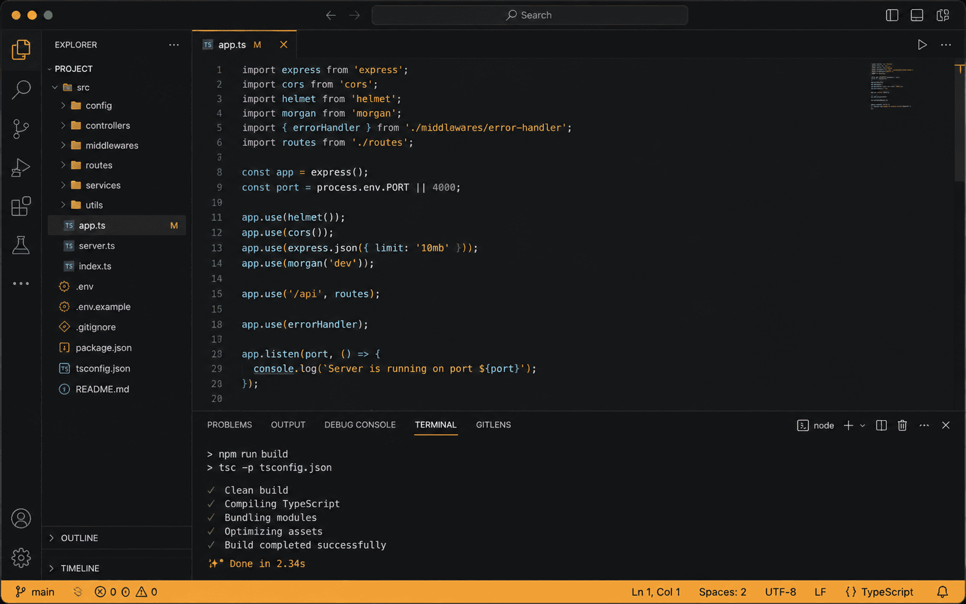966x604 pixels.
Task: Change language mode from TypeScript
Action: coord(880,592)
